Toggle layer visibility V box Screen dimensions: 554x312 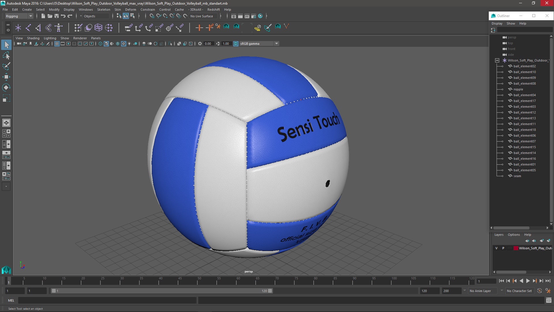pos(496,248)
